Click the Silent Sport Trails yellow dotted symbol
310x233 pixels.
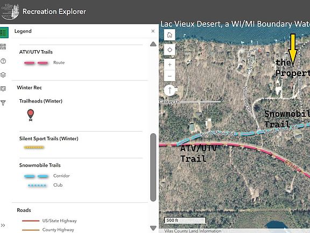(x=34, y=147)
